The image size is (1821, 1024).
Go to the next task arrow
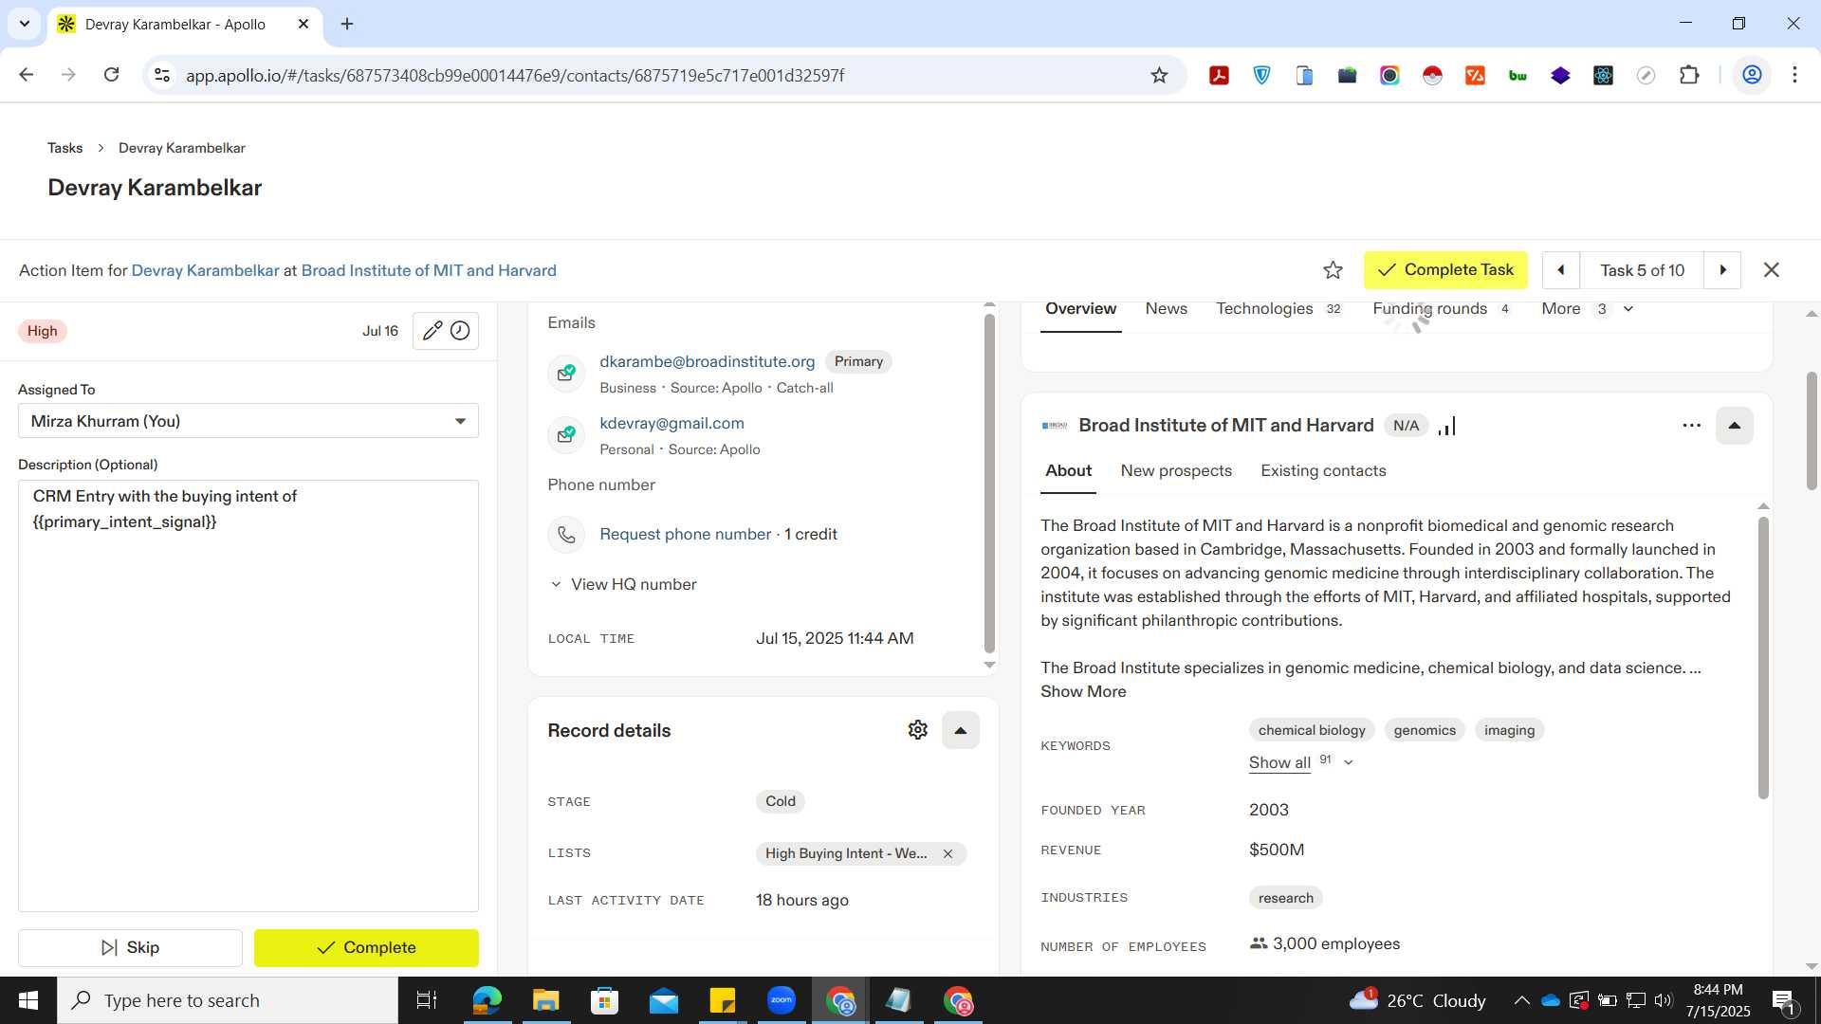1722,270
